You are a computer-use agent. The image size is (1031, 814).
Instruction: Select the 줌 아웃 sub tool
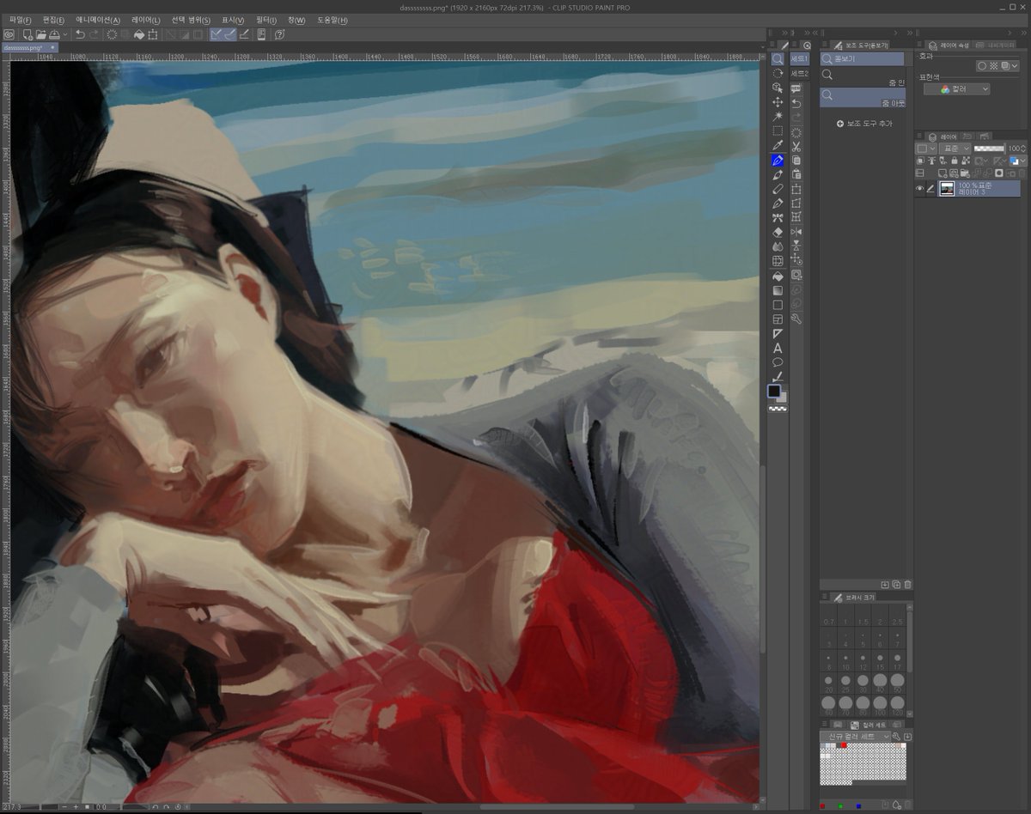862,97
